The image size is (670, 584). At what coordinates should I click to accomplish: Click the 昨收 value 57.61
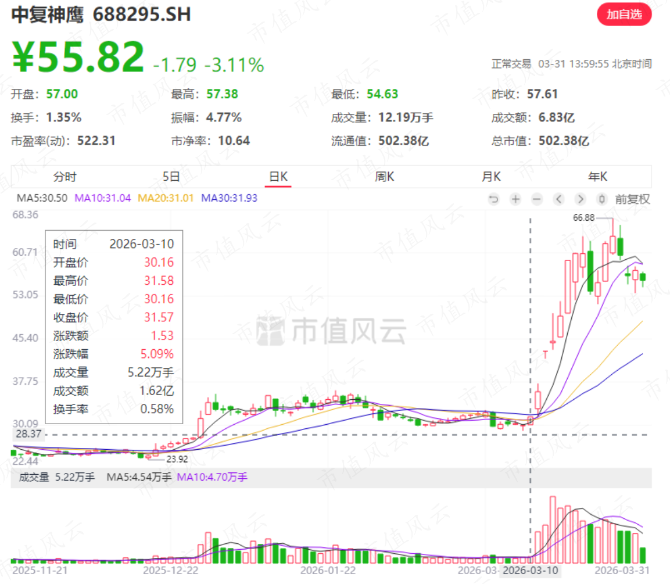(x=543, y=94)
